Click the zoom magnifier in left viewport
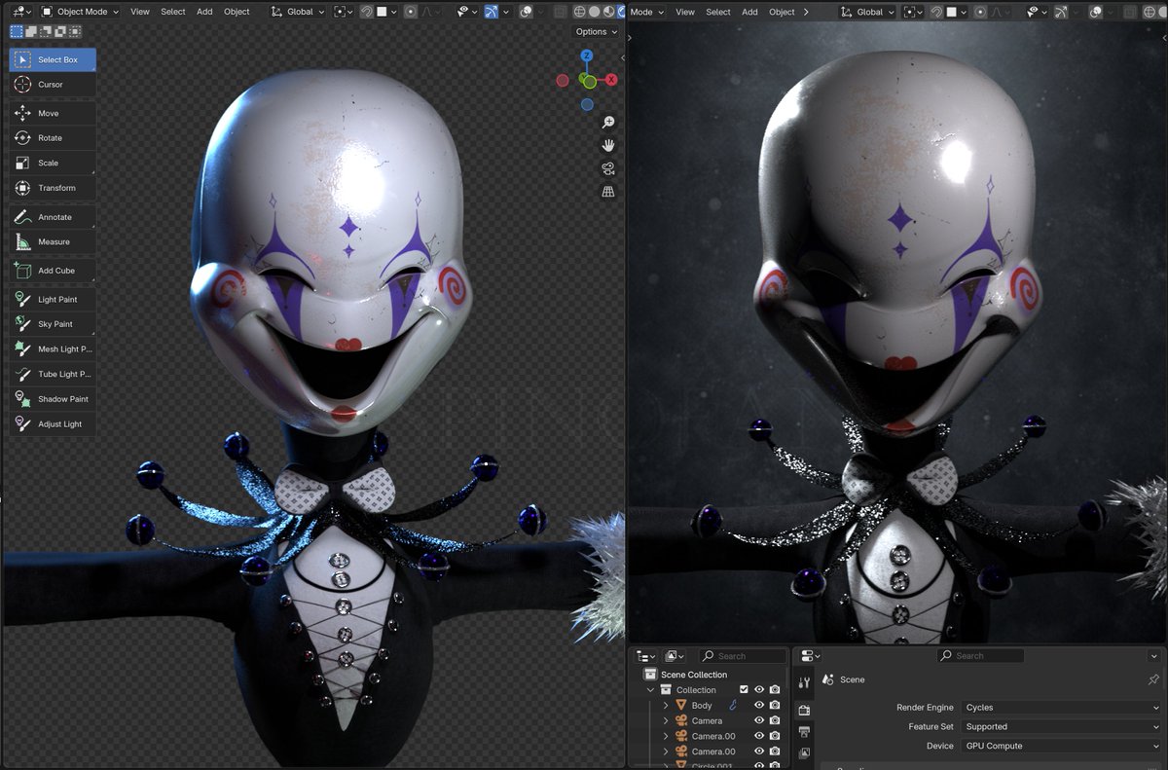The height and width of the screenshot is (770, 1168). tap(608, 123)
